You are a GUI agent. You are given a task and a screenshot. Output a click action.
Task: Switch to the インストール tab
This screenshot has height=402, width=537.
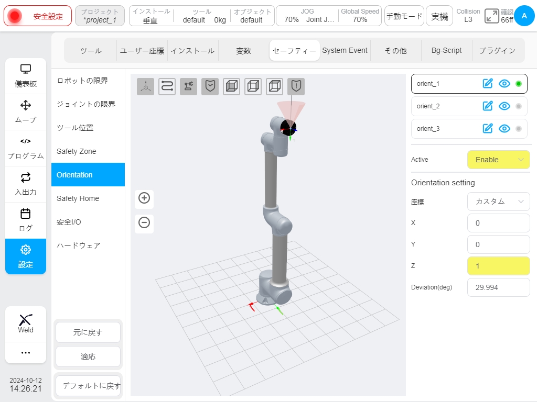[x=192, y=51]
